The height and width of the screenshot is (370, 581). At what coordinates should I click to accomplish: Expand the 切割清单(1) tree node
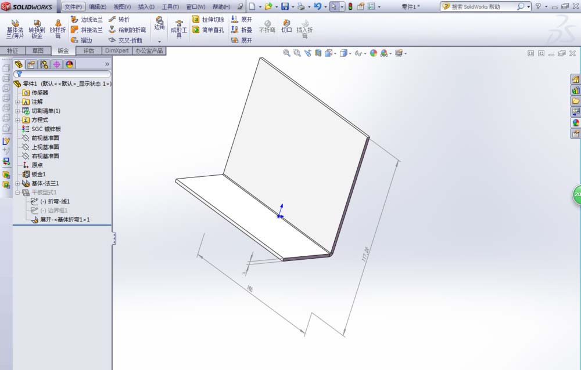pos(17,111)
